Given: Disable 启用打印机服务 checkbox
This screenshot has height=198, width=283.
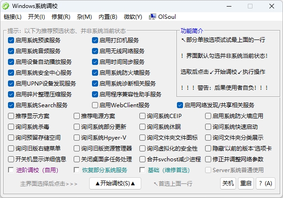Looking at the screenshot, I should point(95,40).
